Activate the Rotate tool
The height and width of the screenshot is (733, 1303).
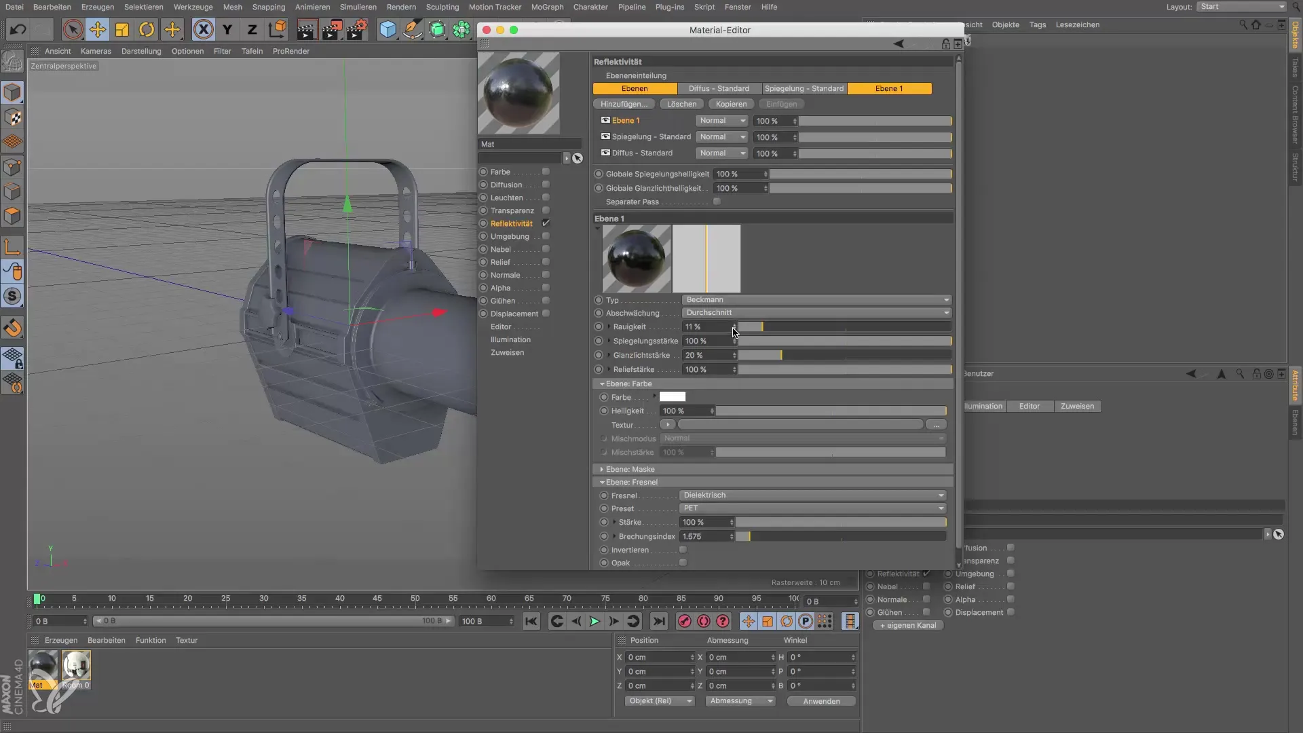147,29
